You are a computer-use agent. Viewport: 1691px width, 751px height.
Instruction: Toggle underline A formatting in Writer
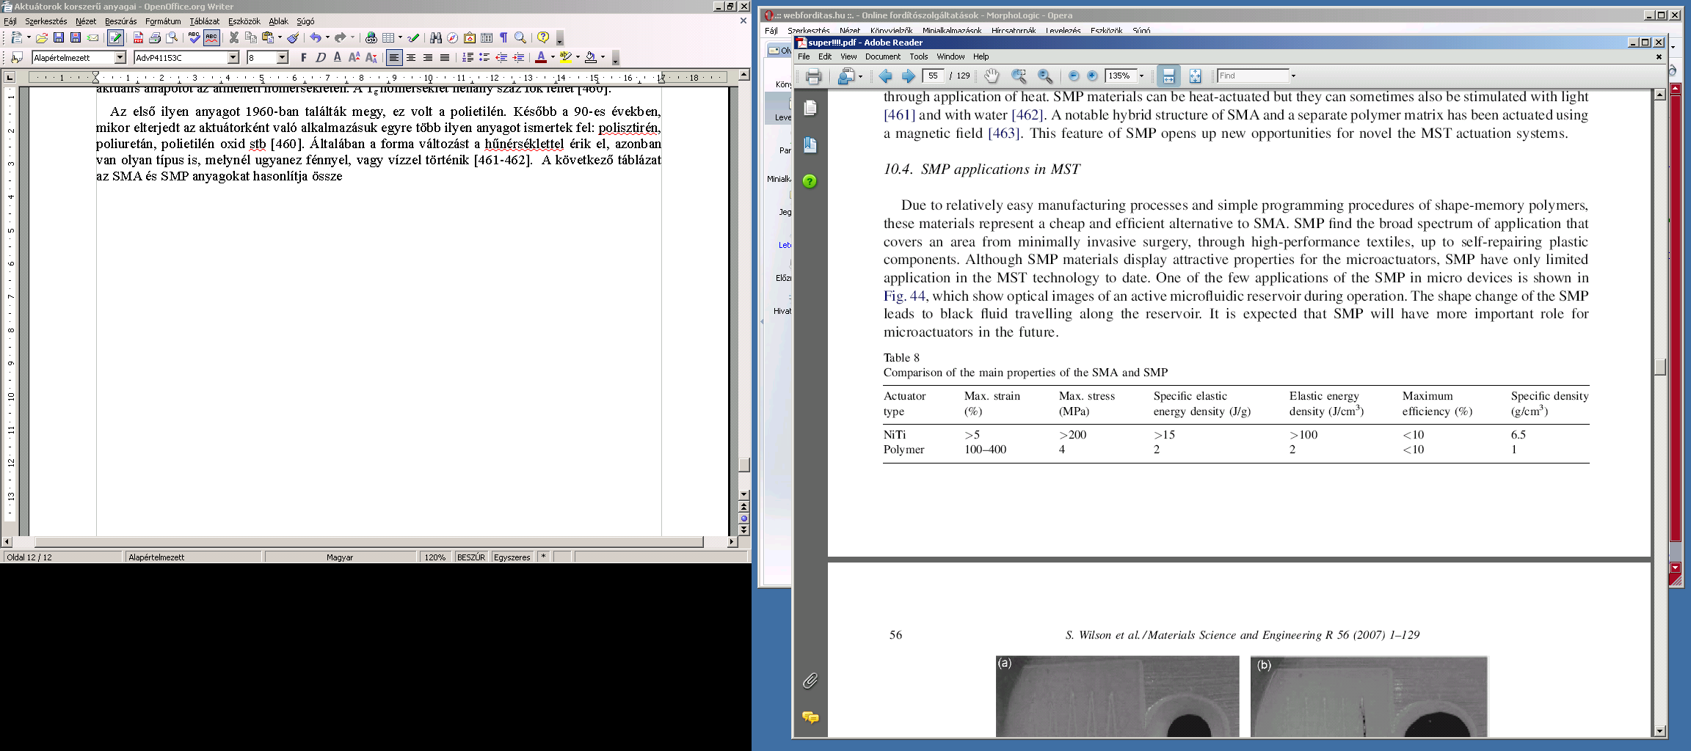(x=338, y=57)
